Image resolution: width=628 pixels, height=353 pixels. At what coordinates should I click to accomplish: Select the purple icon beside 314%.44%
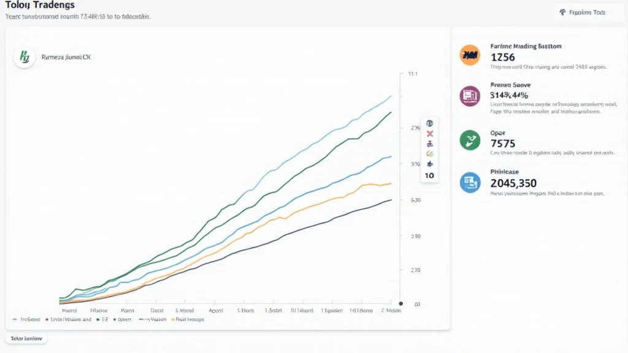pos(470,96)
